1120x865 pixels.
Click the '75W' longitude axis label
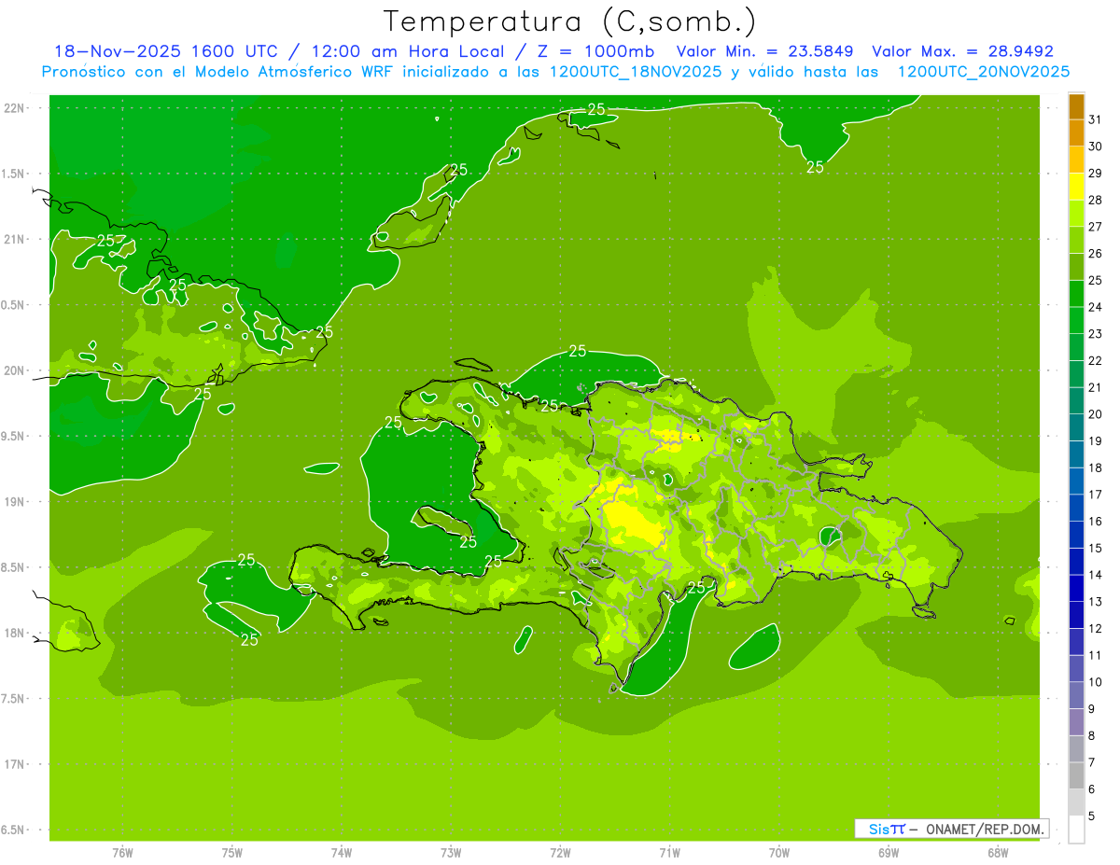(x=231, y=853)
